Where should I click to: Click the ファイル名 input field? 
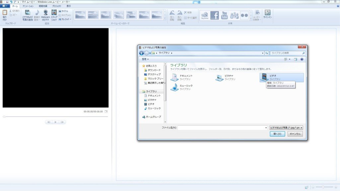tap(221, 128)
